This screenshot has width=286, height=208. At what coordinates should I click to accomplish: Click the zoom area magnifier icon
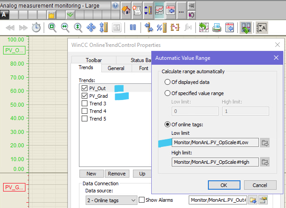click(x=52, y=28)
